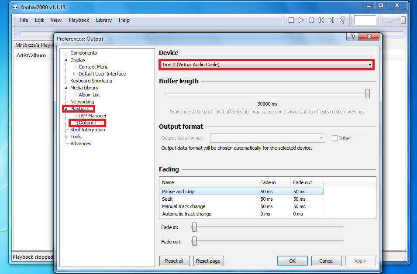Open the Edit menu
Image resolution: width=417 pixels, height=274 pixels.
click(39, 20)
